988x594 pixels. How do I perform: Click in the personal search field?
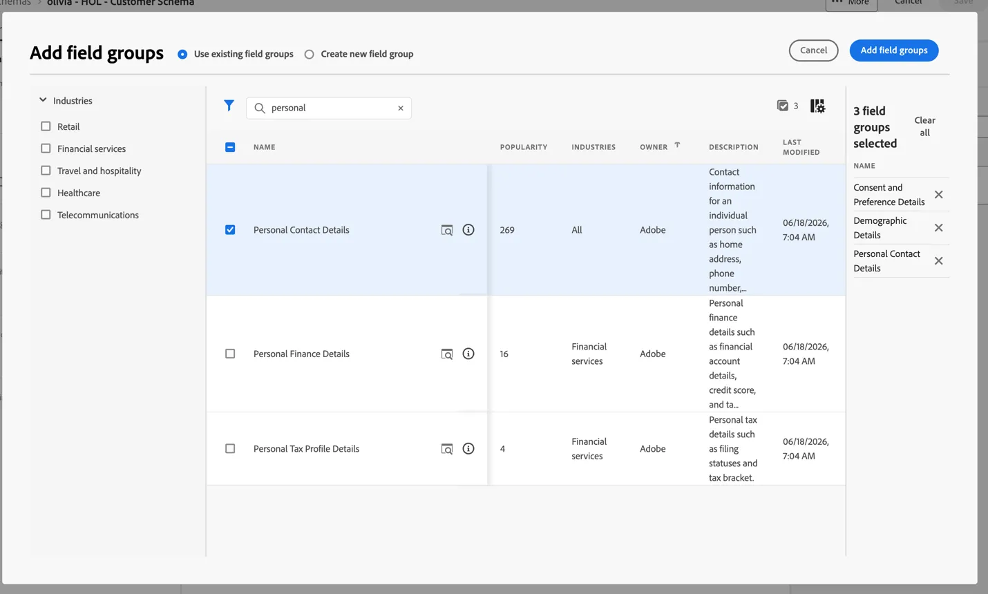(x=329, y=108)
